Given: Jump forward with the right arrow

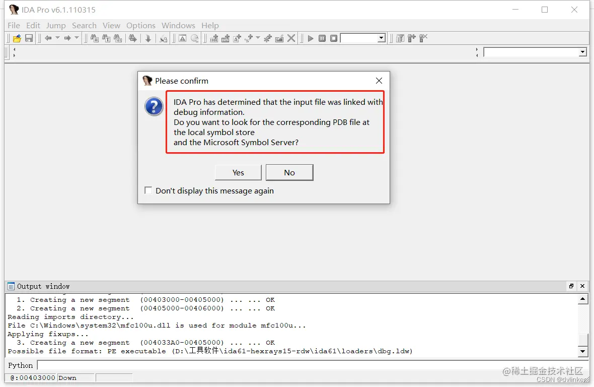Looking at the screenshot, I should (x=67, y=38).
